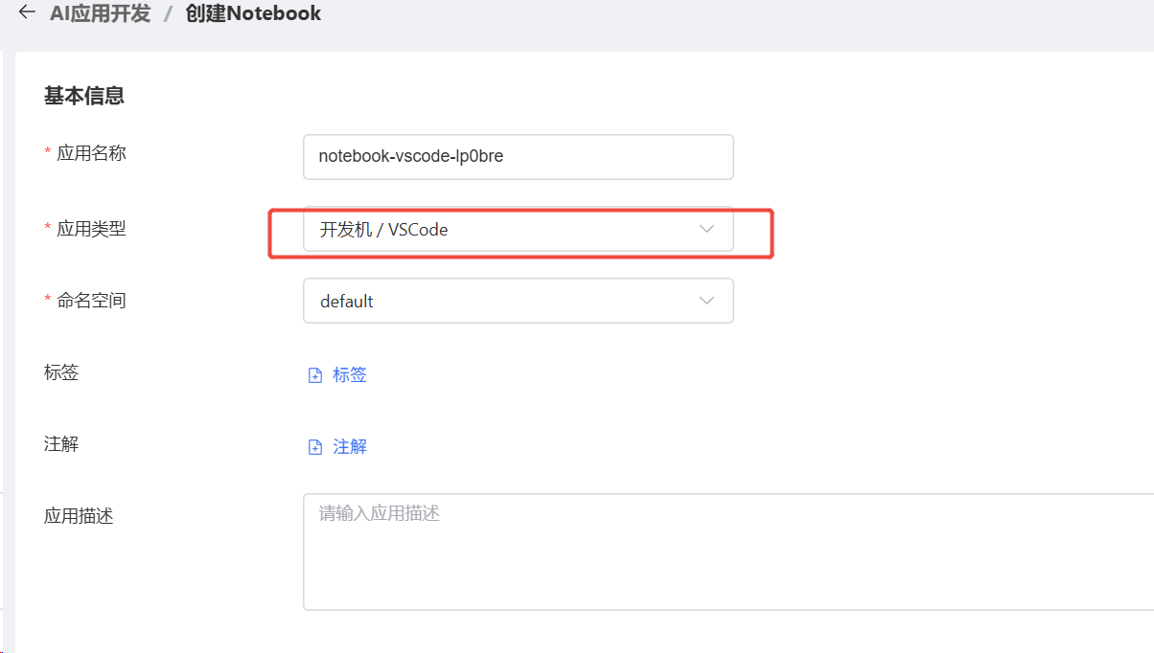
Task: Click the required 命名空间 field label
Action: pyautogui.click(x=91, y=301)
